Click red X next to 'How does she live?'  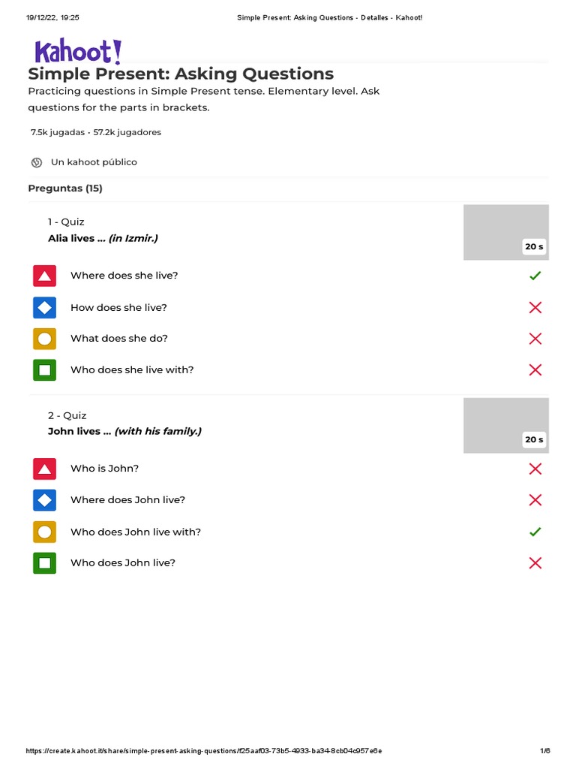[535, 307]
